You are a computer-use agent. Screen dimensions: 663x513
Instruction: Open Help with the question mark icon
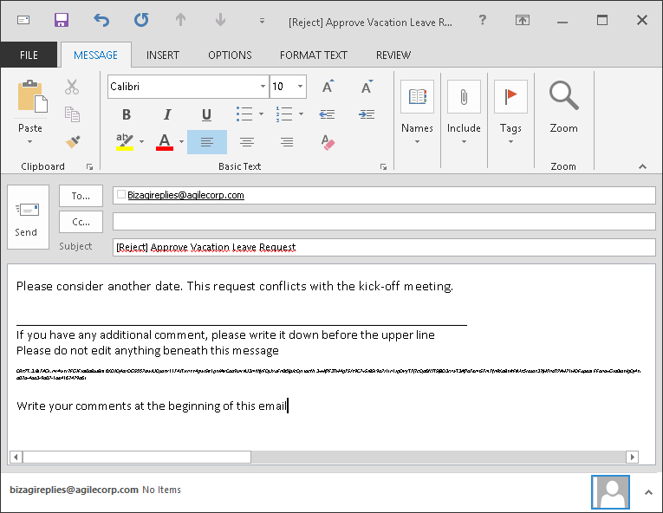(x=483, y=20)
